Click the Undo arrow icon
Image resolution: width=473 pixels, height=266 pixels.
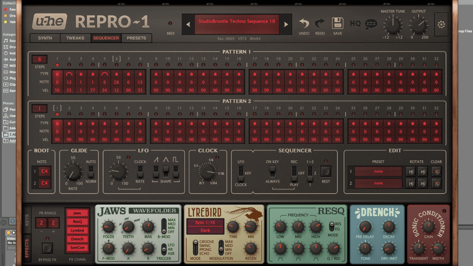(x=304, y=24)
